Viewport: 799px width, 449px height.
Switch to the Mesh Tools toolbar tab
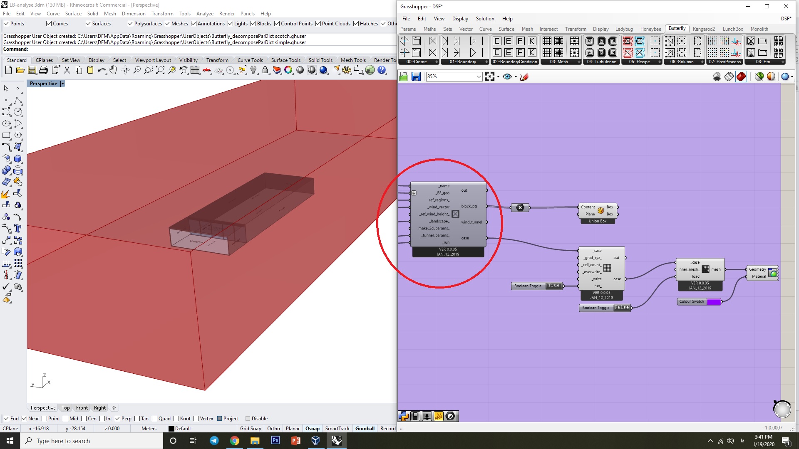tap(353, 60)
